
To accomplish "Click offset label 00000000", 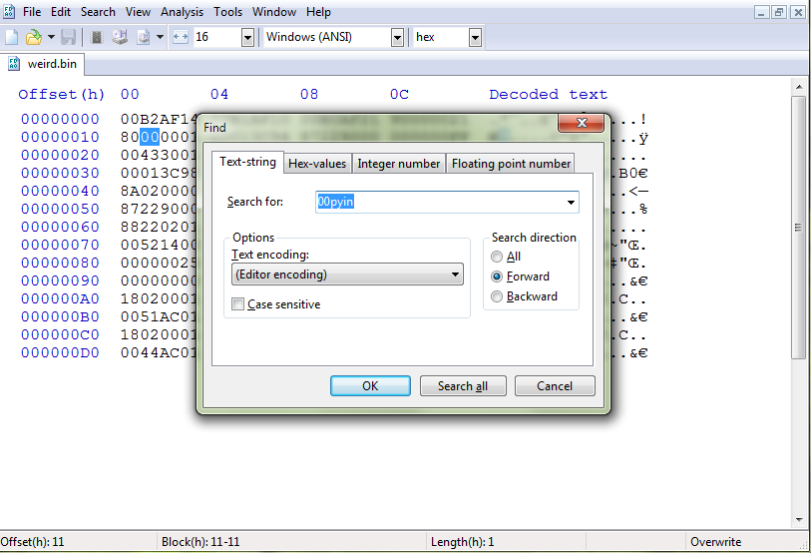I will [x=60, y=119].
